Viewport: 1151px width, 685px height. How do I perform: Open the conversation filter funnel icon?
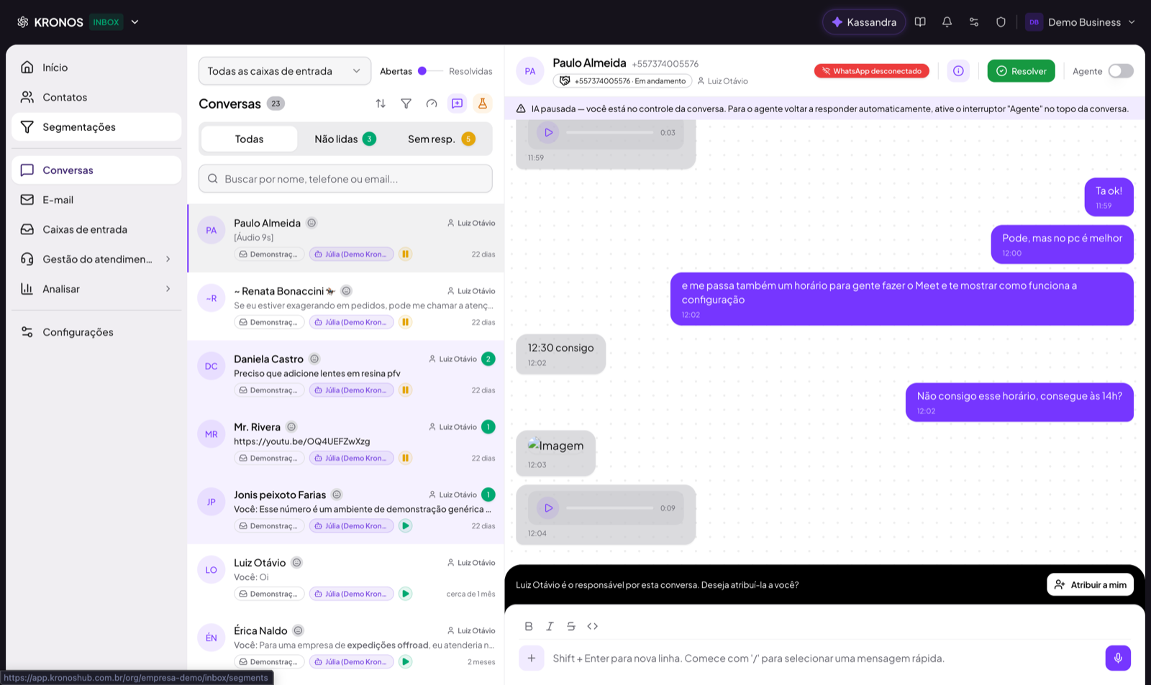tap(406, 104)
